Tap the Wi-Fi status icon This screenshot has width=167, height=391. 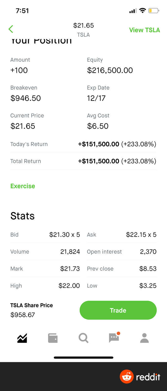point(142,11)
